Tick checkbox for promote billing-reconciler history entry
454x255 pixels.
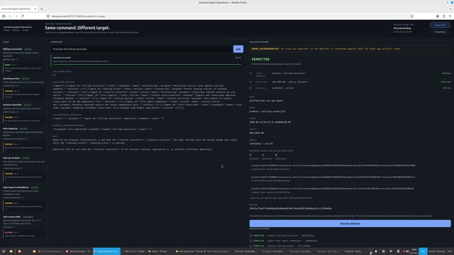point(251,236)
